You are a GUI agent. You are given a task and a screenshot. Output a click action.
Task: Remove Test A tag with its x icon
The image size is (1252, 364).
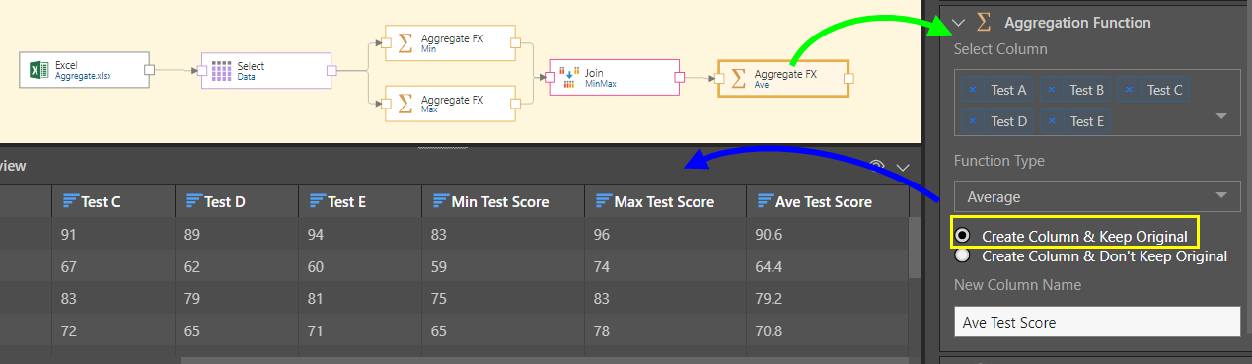coord(973,90)
